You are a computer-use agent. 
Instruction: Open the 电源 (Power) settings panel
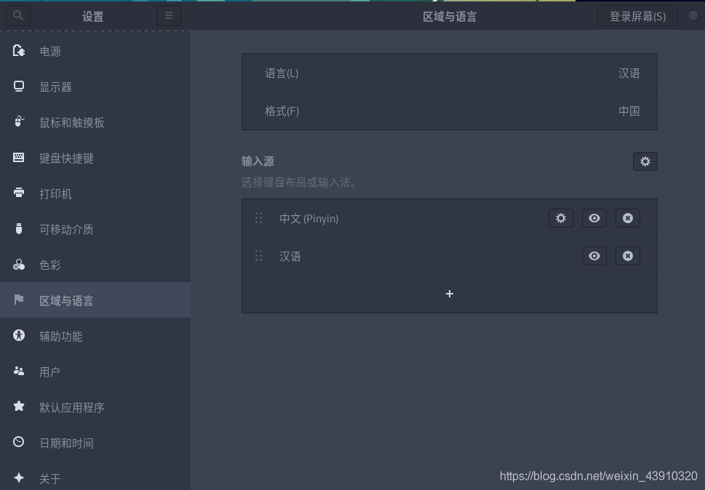(x=18, y=51)
